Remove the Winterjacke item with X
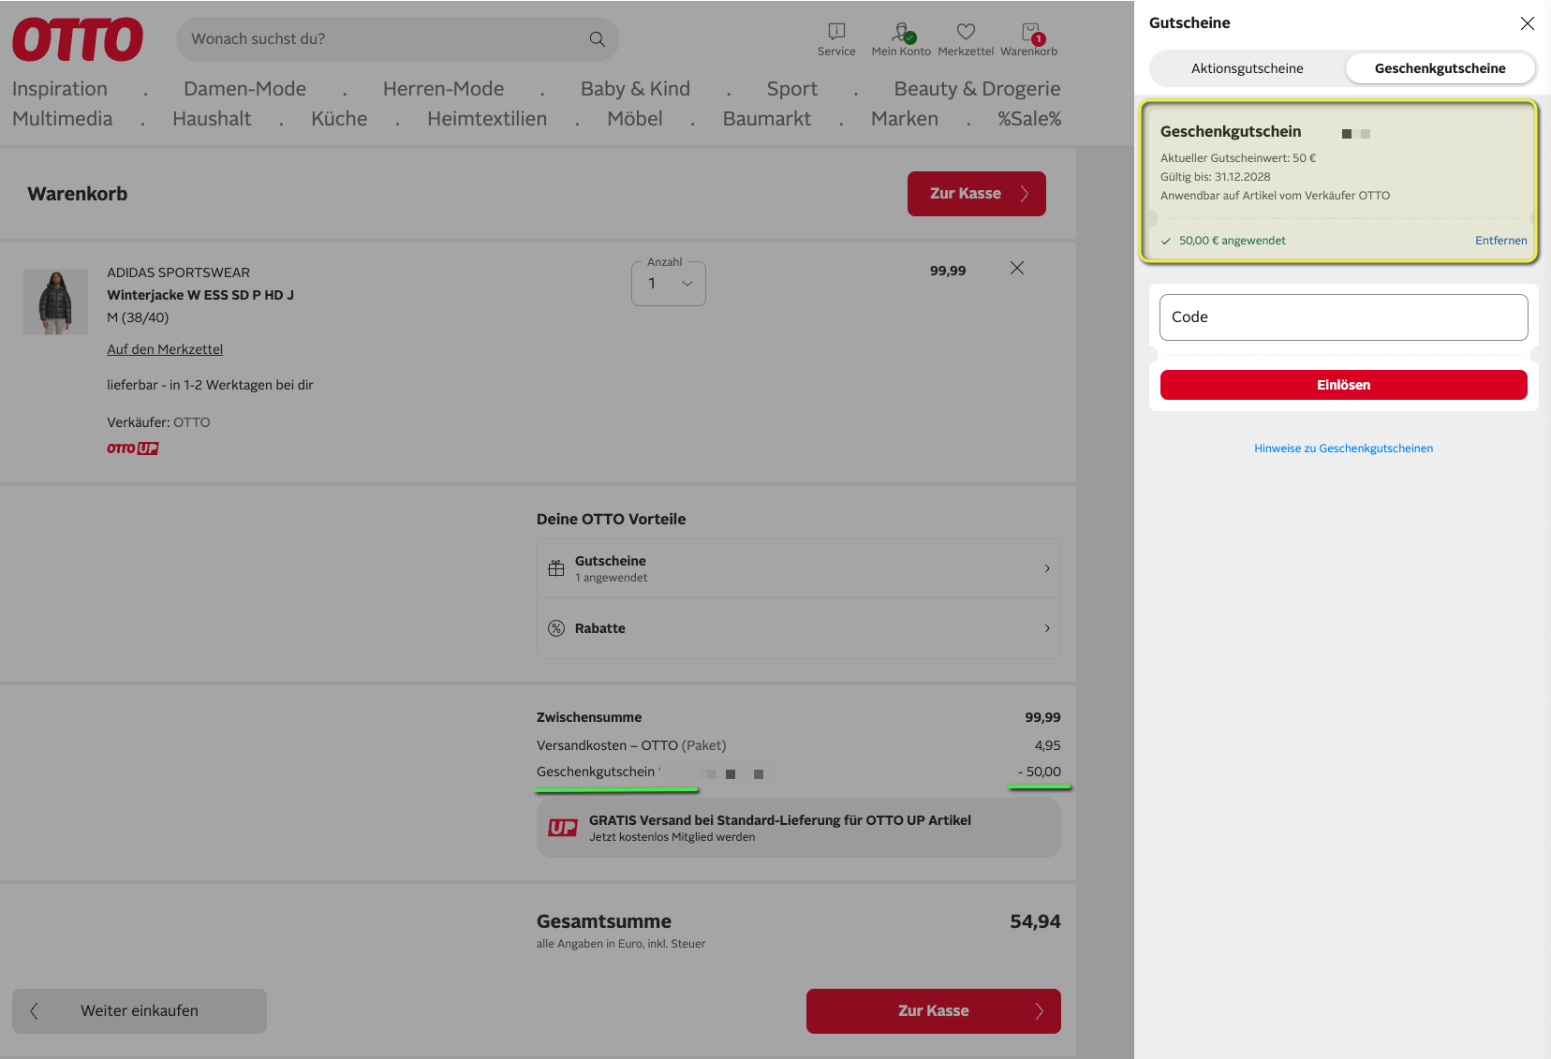Image resolution: width=1551 pixels, height=1059 pixels. [1017, 268]
